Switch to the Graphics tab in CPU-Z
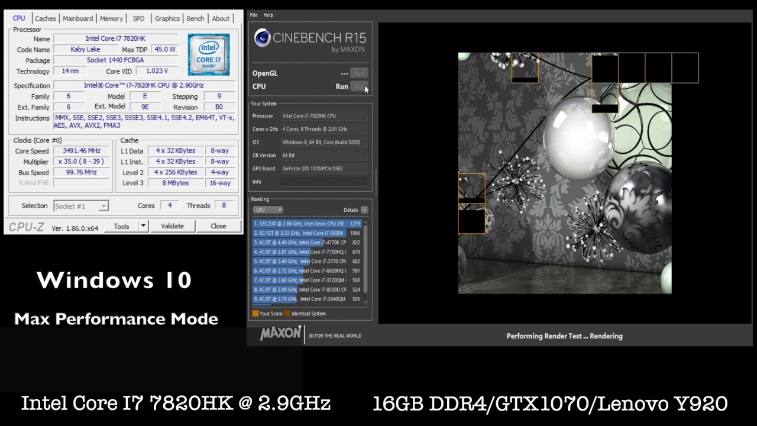The height and width of the screenshot is (426, 757). (167, 18)
